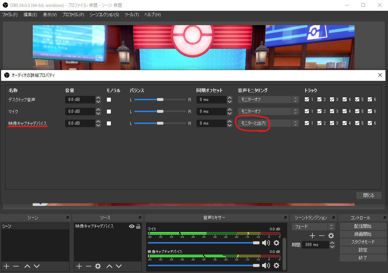Screen dimensions: 388x273
Task: Uncheck track 3 for マイク
Action: click(x=332, y=111)
